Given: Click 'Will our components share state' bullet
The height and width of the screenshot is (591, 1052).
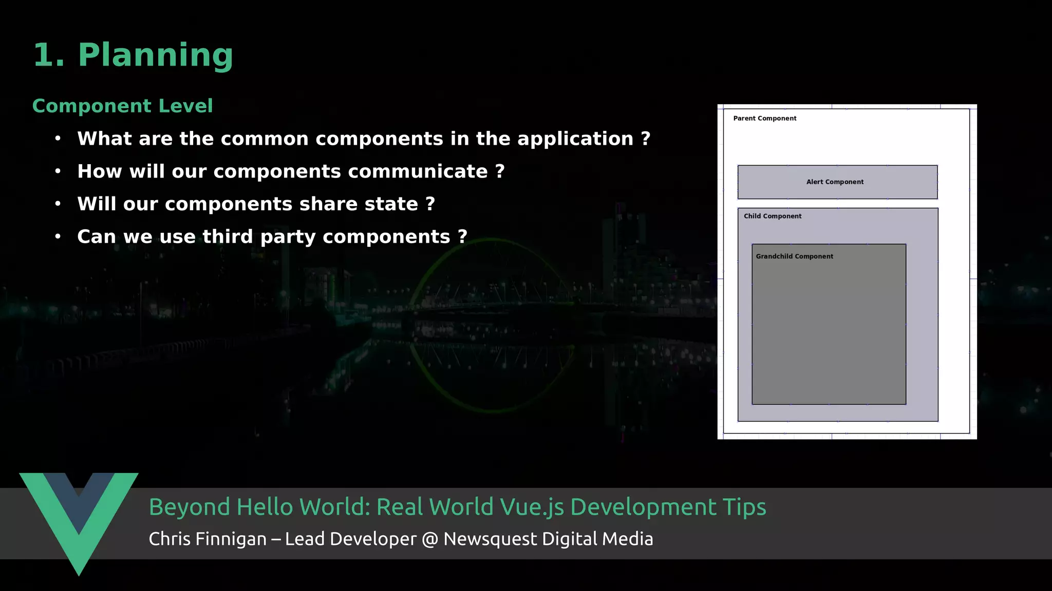Looking at the screenshot, I should click(x=256, y=204).
